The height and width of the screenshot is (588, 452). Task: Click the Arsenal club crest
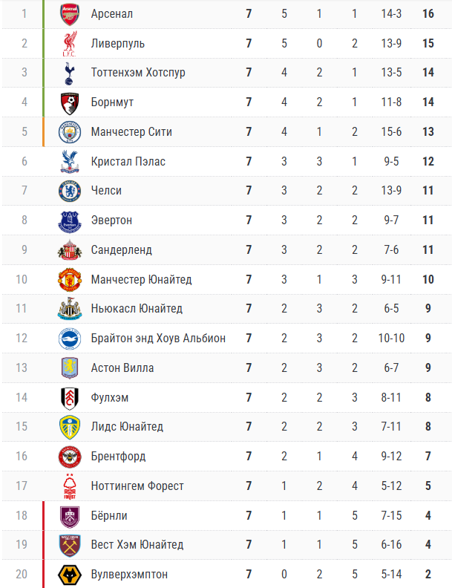point(69,14)
